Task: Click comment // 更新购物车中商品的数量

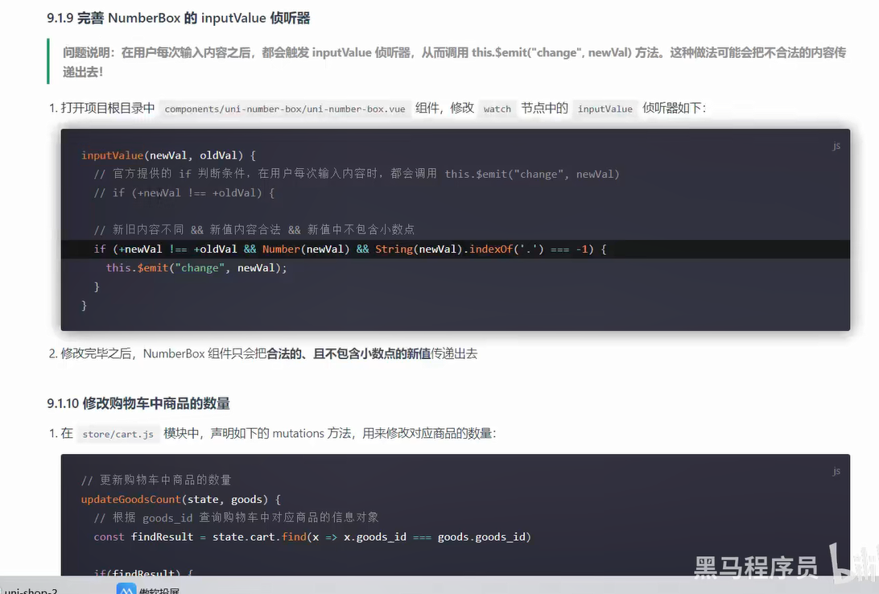Action: pyautogui.click(x=156, y=481)
